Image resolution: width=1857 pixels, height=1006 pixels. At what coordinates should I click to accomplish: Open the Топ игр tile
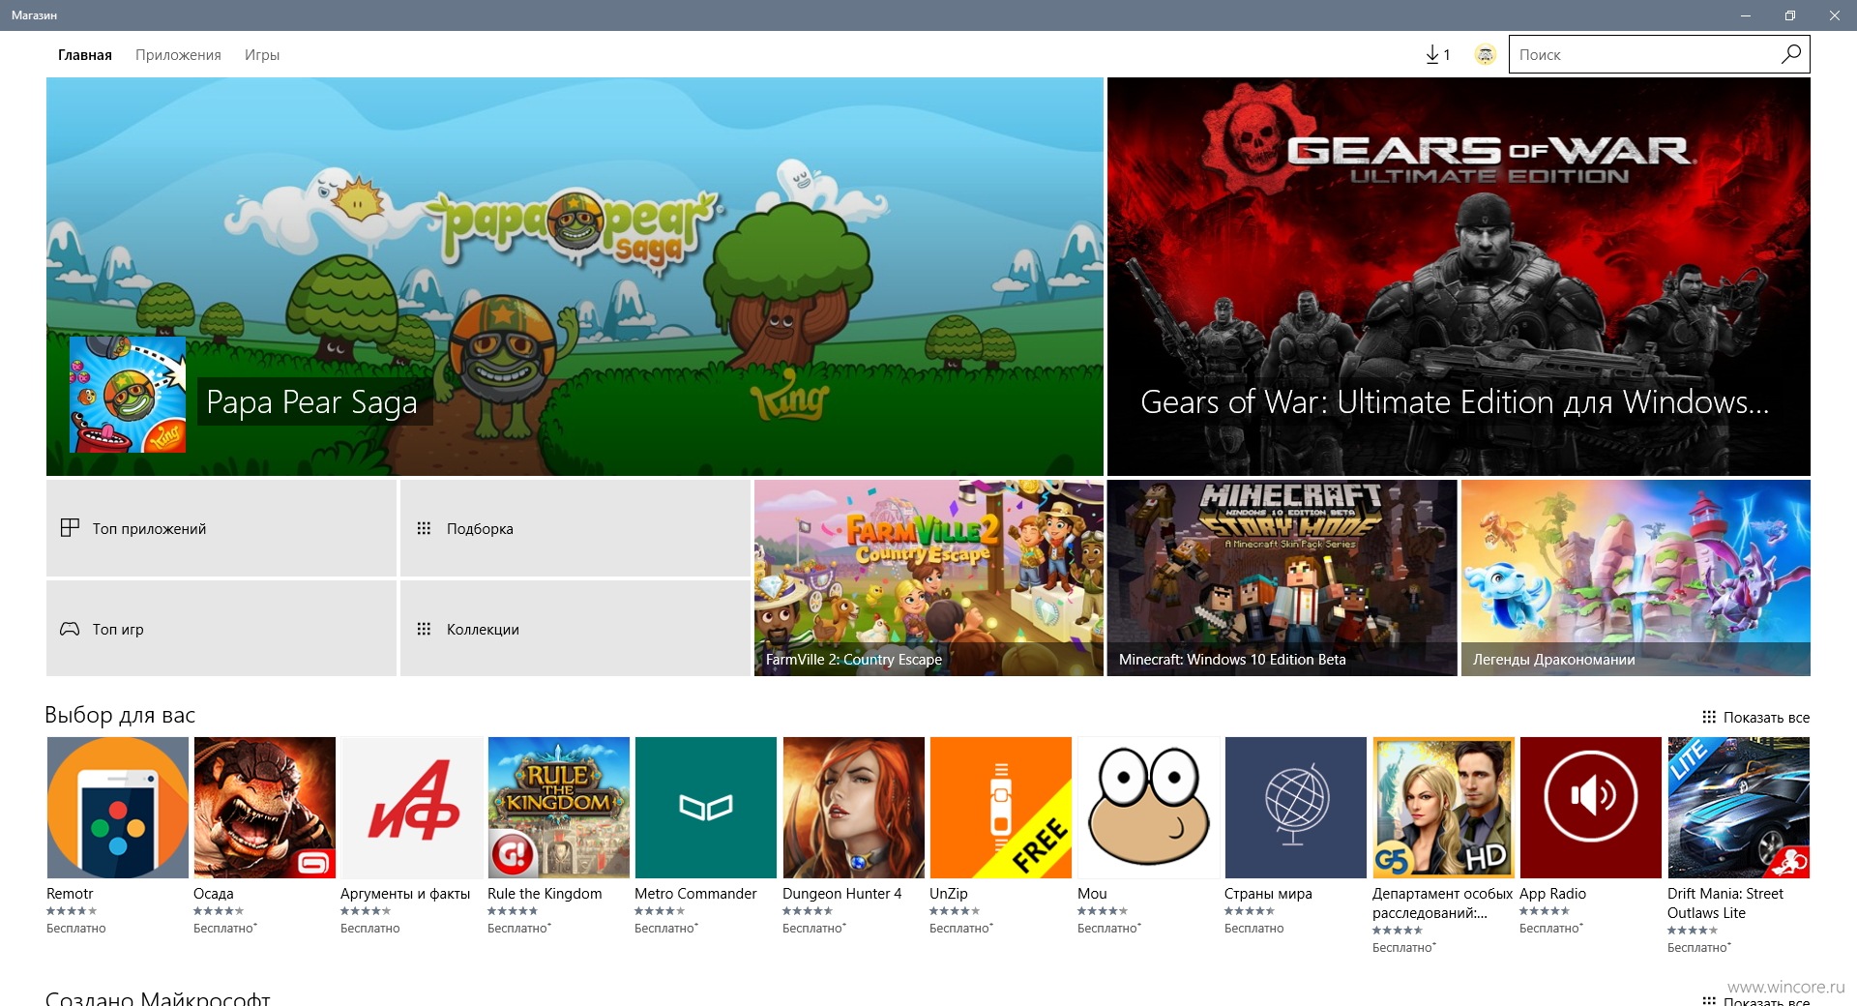pos(221,629)
